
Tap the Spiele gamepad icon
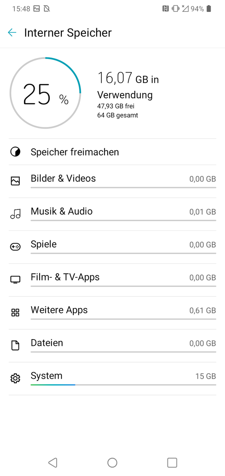(15, 247)
